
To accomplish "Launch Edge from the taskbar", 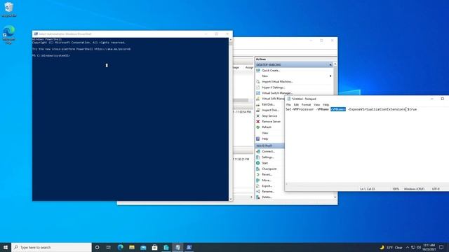I will [120, 247].
